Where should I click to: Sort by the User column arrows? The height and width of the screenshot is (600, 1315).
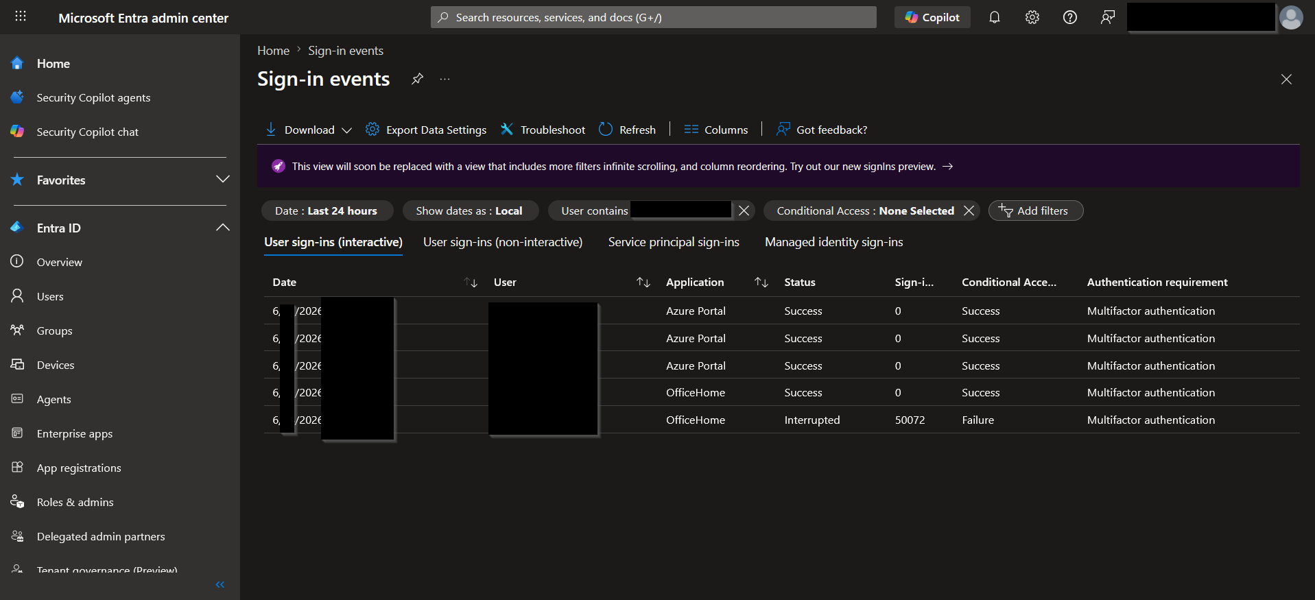643,283
